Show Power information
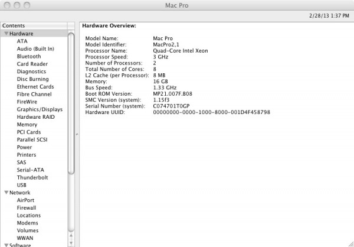This screenshot has height=247, width=354. [24, 147]
